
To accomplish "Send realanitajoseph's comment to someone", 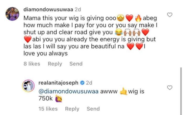I will pyautogui.click(x=93, y=109).
